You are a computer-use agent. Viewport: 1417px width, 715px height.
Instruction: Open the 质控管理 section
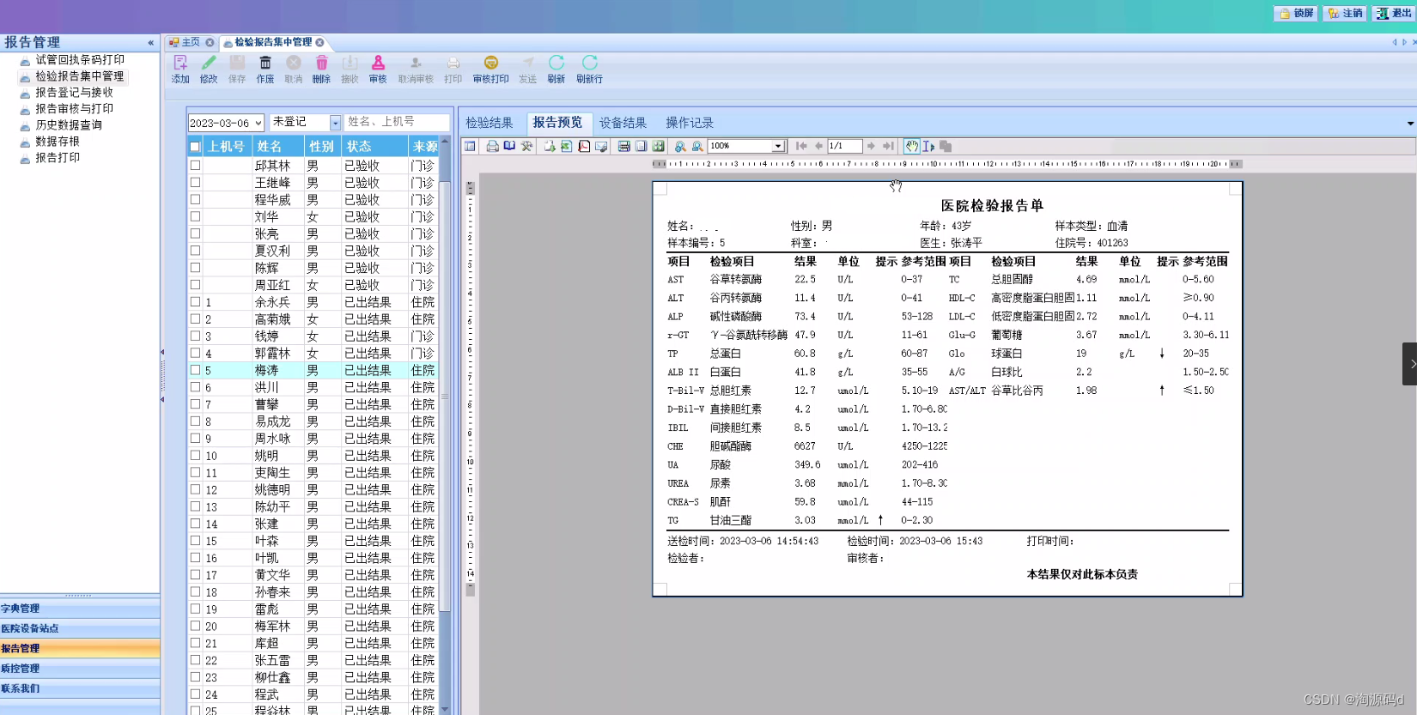80,668
